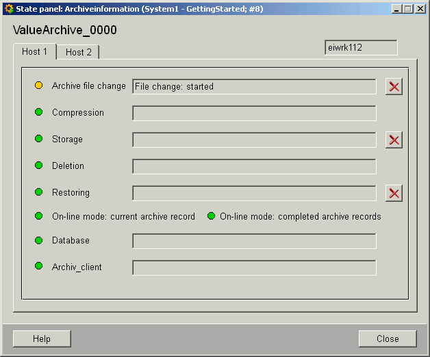Click the green Archiv_client status LED
This screenshot has height=357, width=430.
click(x=39, y=267)
